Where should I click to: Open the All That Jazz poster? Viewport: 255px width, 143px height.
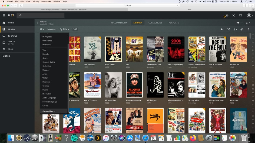point(155,85)
